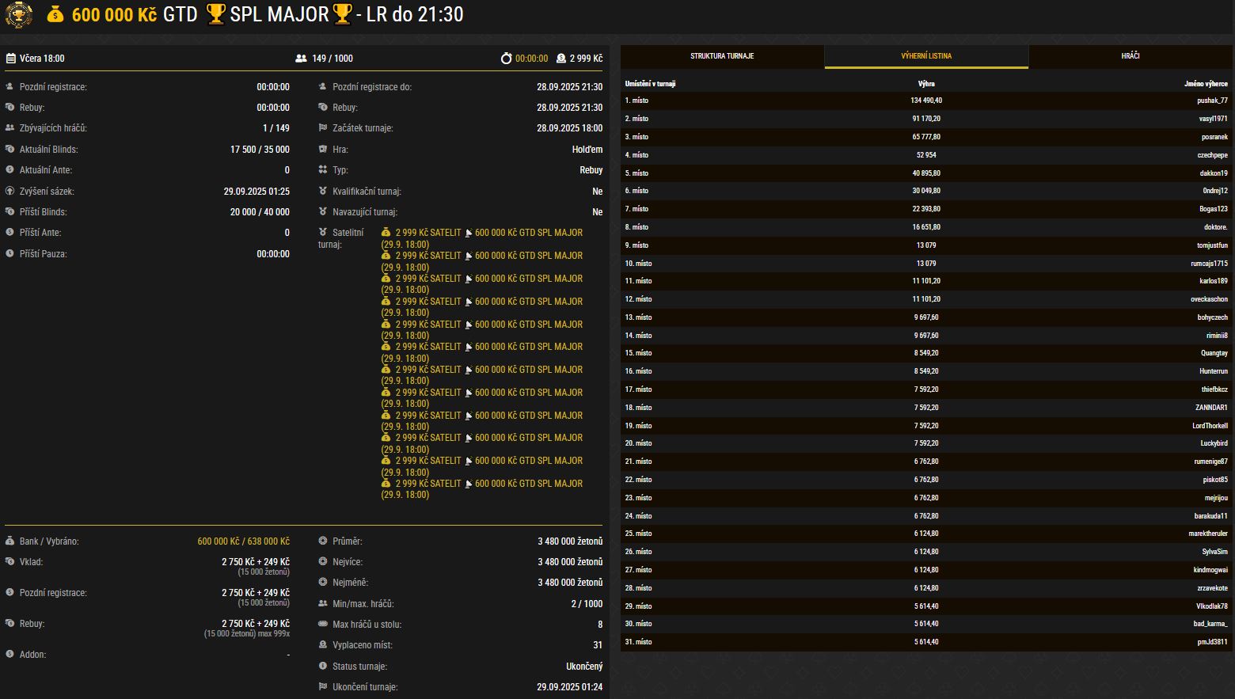Click the Umístění v turnaji column header
Screen dimensions: 1235x699
tap(650, 84)
